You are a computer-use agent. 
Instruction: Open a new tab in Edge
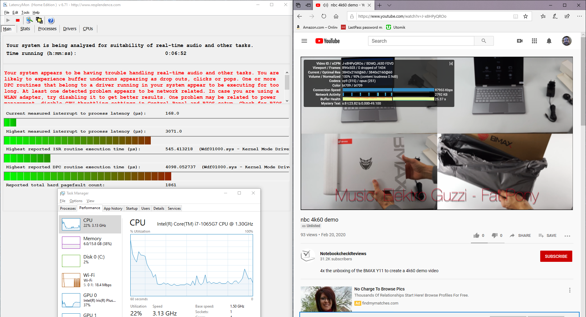coord(379,5)
